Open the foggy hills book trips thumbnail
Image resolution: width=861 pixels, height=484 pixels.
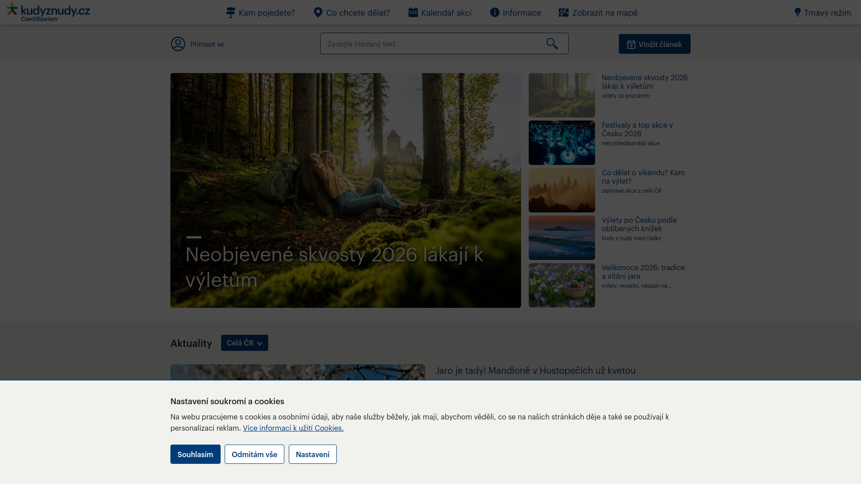[x=562, y=238]
